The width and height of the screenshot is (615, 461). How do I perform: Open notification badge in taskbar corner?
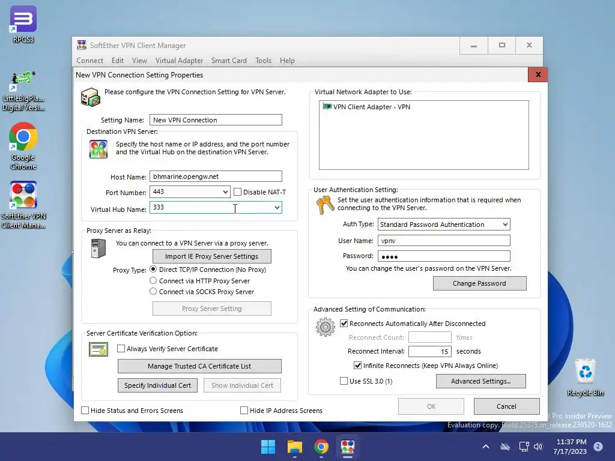point(598,447)
